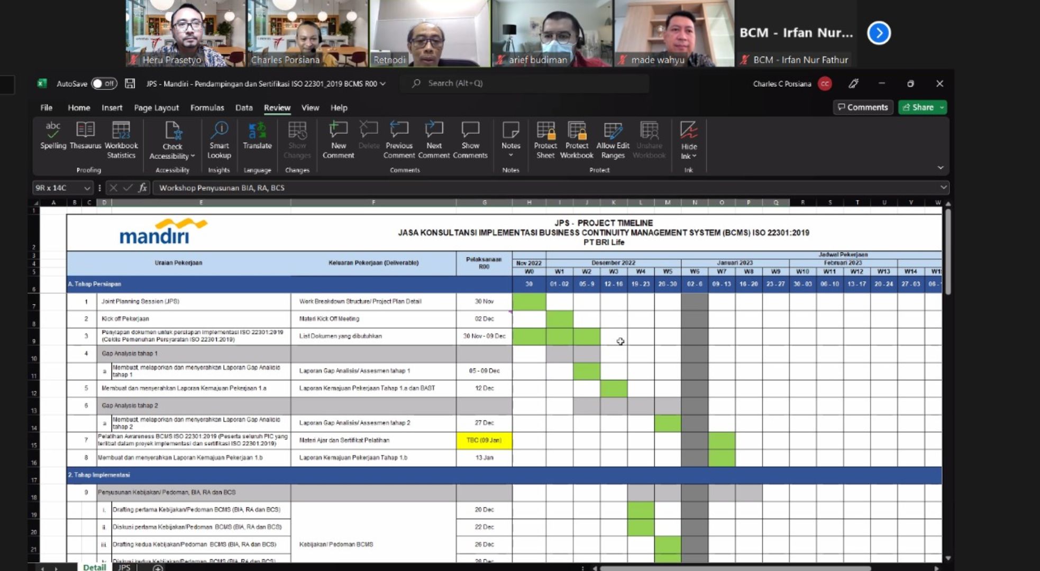The height and width of the screenshot is (571, 1040).
Task: Expand the workbook title dropdown arrow
Action: click(382, 84)
